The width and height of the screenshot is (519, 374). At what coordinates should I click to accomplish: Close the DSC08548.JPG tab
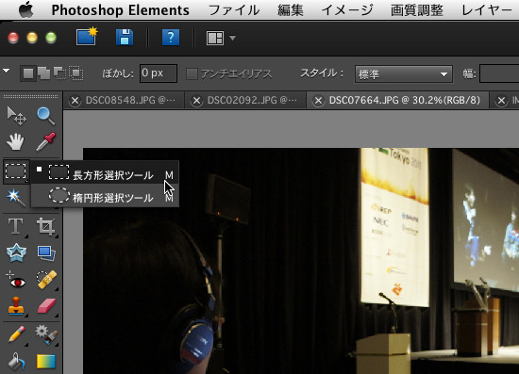click(x=75, y=101)
